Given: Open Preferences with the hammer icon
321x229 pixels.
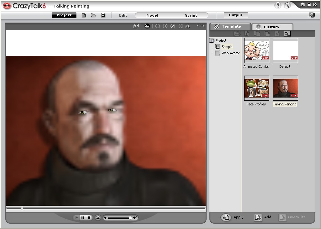Looking at the screenshot, I should 287,5.
